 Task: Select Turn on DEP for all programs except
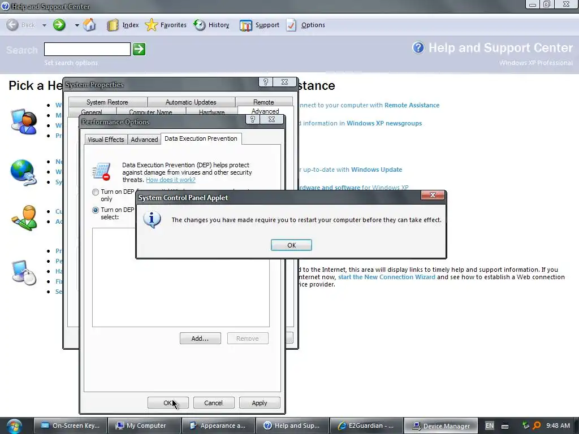[96, 210]
